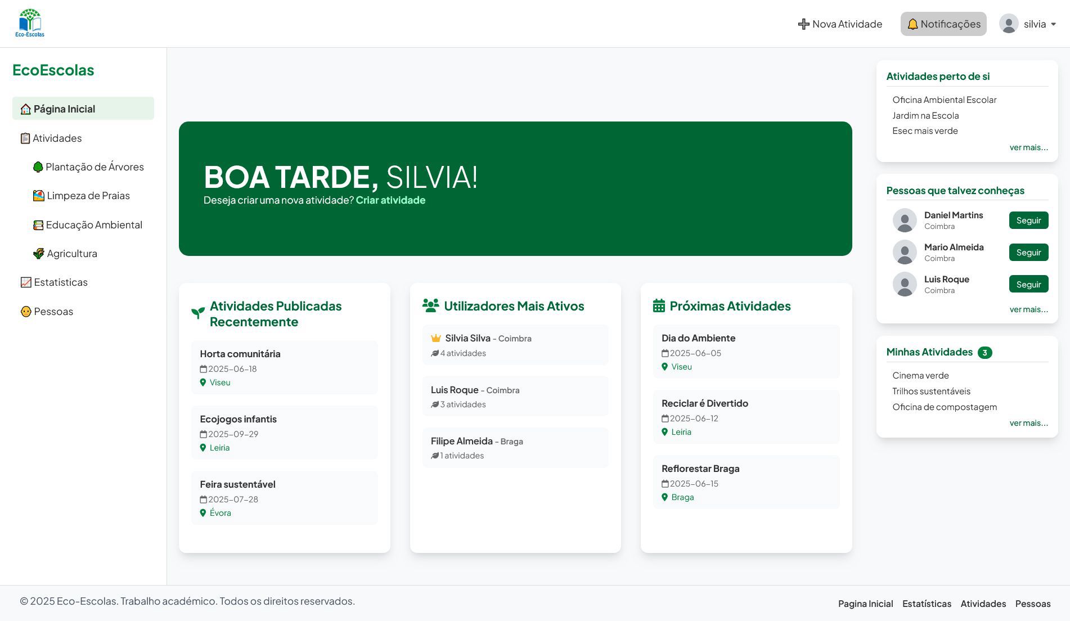Open Notificações with the bell button
1070x621 pixels.
943,24
